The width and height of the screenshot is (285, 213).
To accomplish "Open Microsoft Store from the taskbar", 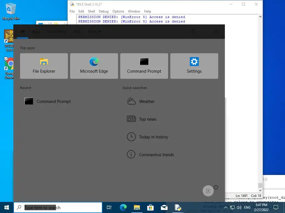I will tap(150, 207).
